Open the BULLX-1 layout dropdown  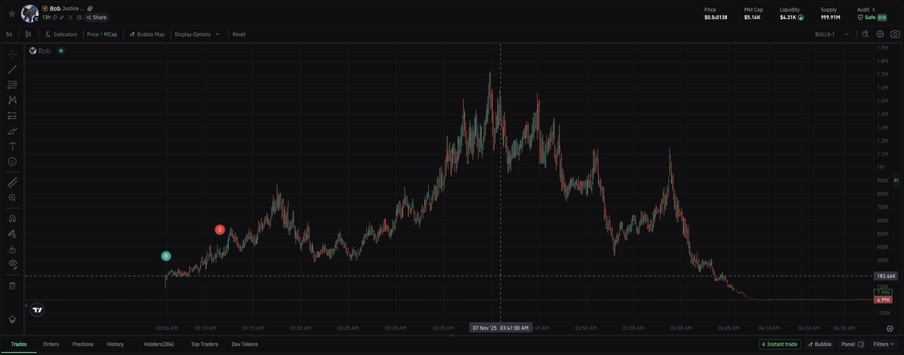point(832,34)
